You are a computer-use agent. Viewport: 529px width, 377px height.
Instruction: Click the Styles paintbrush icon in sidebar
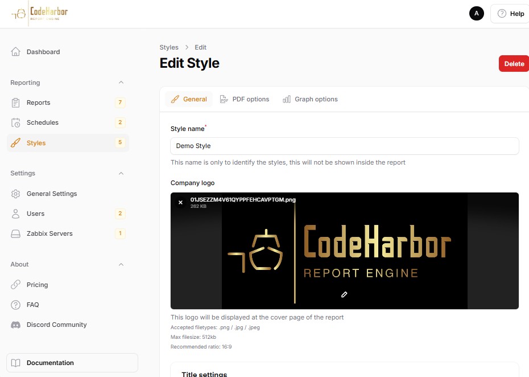(x=15, y=143)
